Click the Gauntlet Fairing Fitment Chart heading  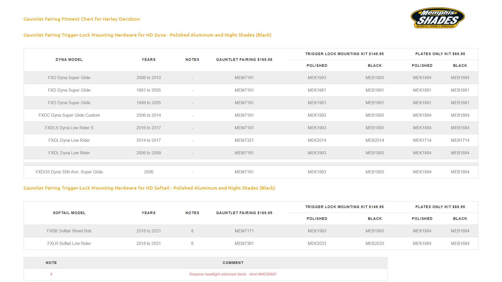point(82,19)
